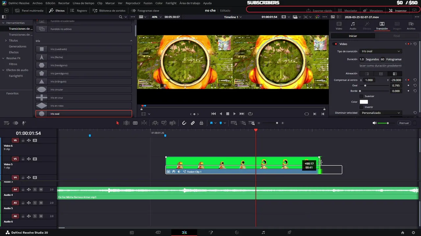Image resolution: width=421 pixels, height=236 pixels.
Task: Click the Insert Clip edit icon
Action: (155, 123)
